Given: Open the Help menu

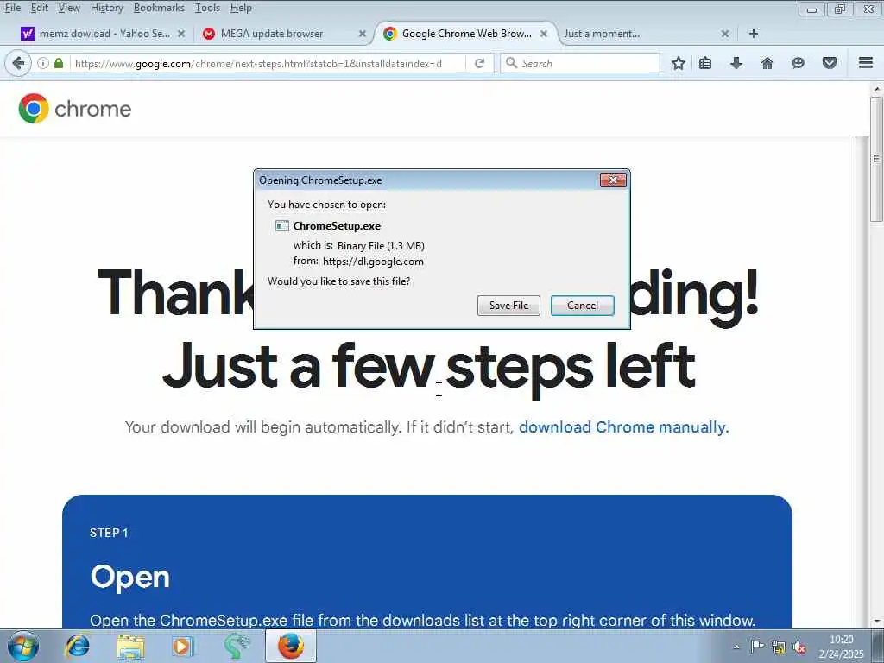Looking at the screenshot, I should 241,8.
